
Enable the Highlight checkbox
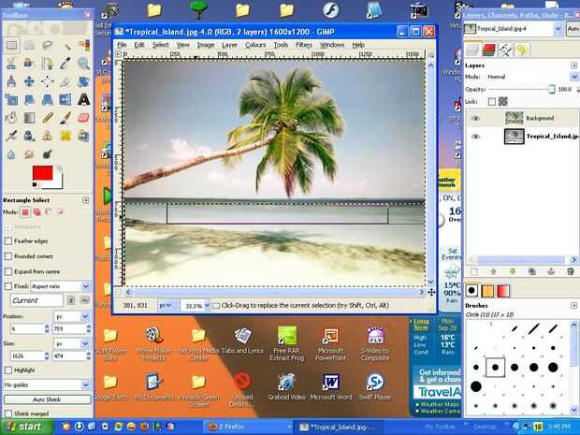pos(8,370)
